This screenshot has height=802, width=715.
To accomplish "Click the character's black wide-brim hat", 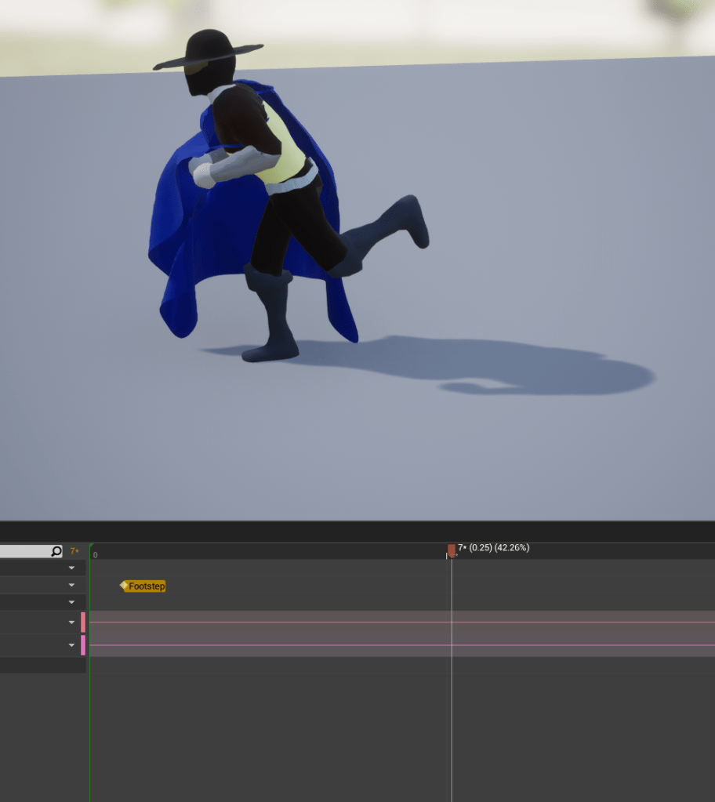I will [x=207, y=52].
